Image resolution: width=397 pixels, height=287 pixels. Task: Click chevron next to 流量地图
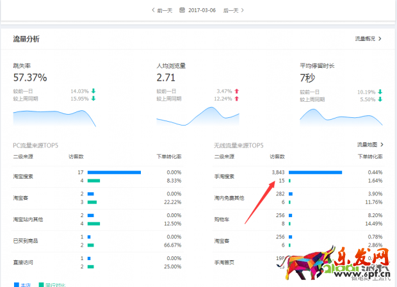pyautogui.click(x=382, y=145)
